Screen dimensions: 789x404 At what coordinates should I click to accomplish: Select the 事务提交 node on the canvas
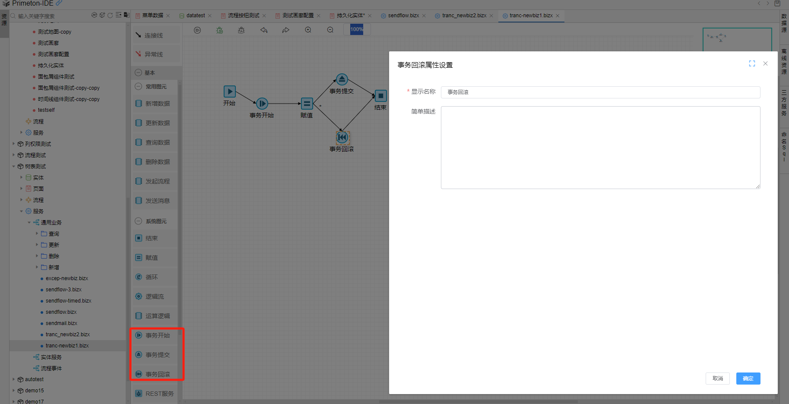pyautogui.click(x=342, y=80)
